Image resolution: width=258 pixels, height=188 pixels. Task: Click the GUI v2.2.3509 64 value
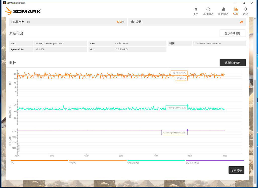pos(122,49)
